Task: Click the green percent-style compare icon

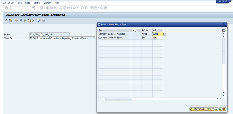Action: point(34,20)
